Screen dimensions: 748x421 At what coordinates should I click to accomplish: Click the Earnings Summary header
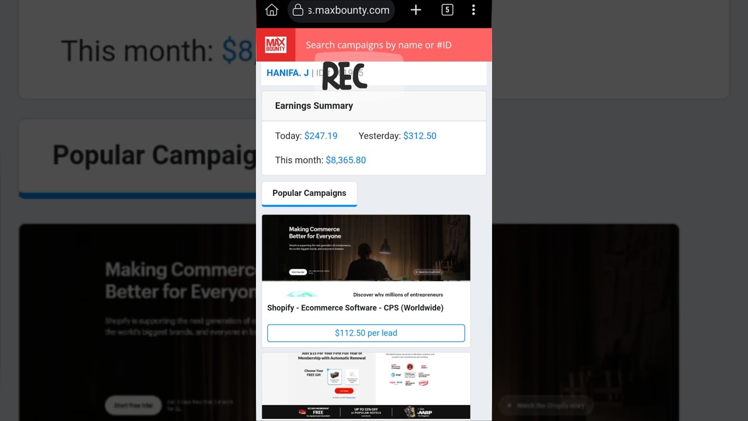pos(314,106)
